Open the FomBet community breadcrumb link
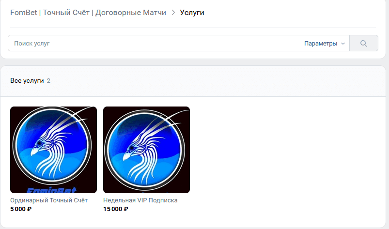The width and height of the screenshot is (389, 229). click(88, 13)
